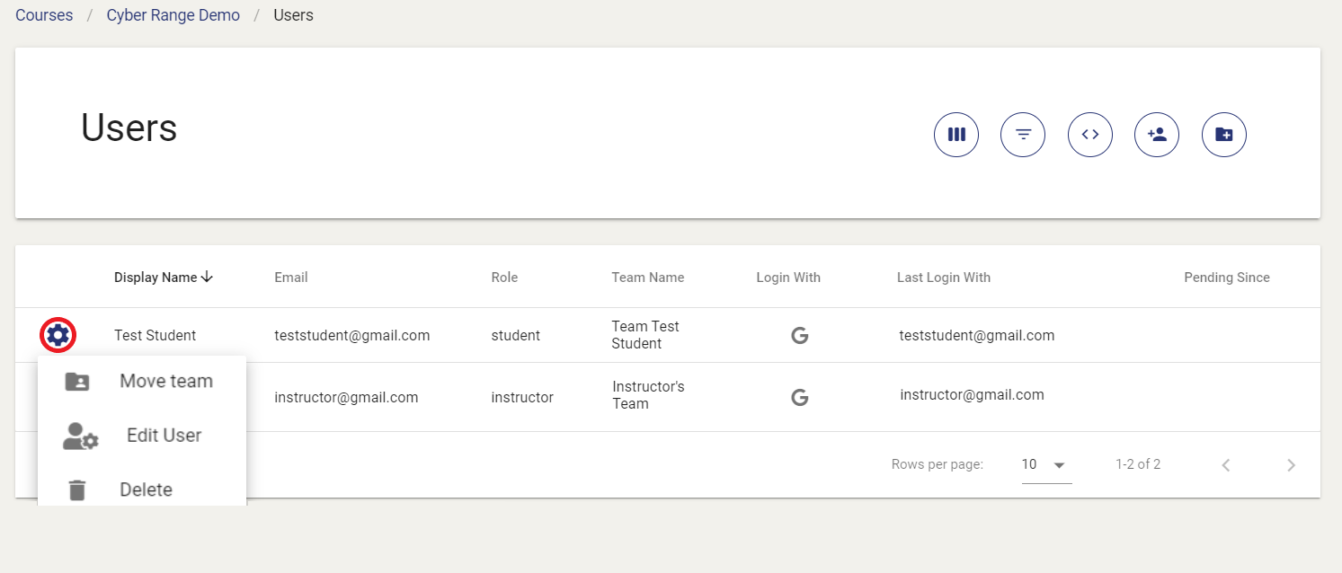Click the gear icon next to Test Student

[58, 334]
